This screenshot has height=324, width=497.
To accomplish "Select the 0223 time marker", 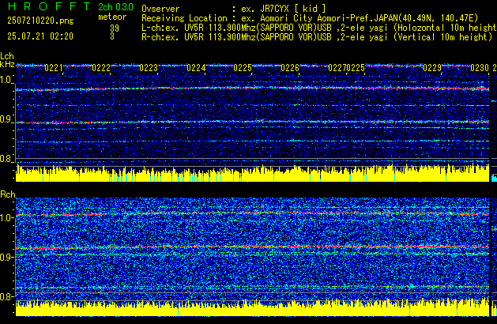I will [149, 68].
